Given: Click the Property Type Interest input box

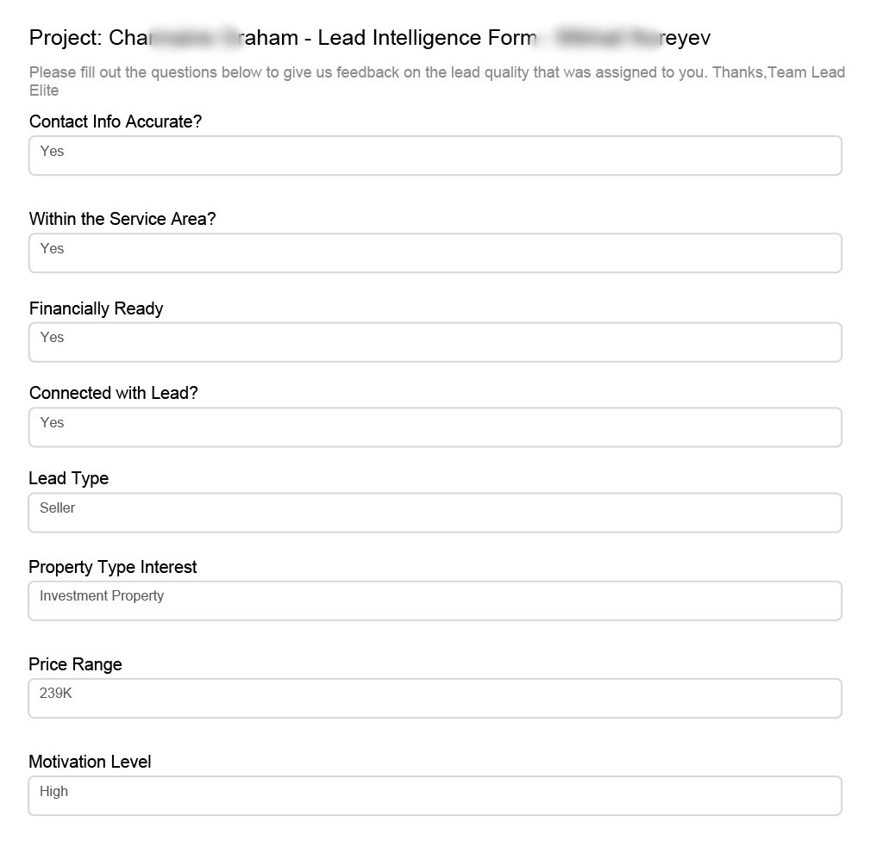Looking at the screenshot, I should [435, 601].
